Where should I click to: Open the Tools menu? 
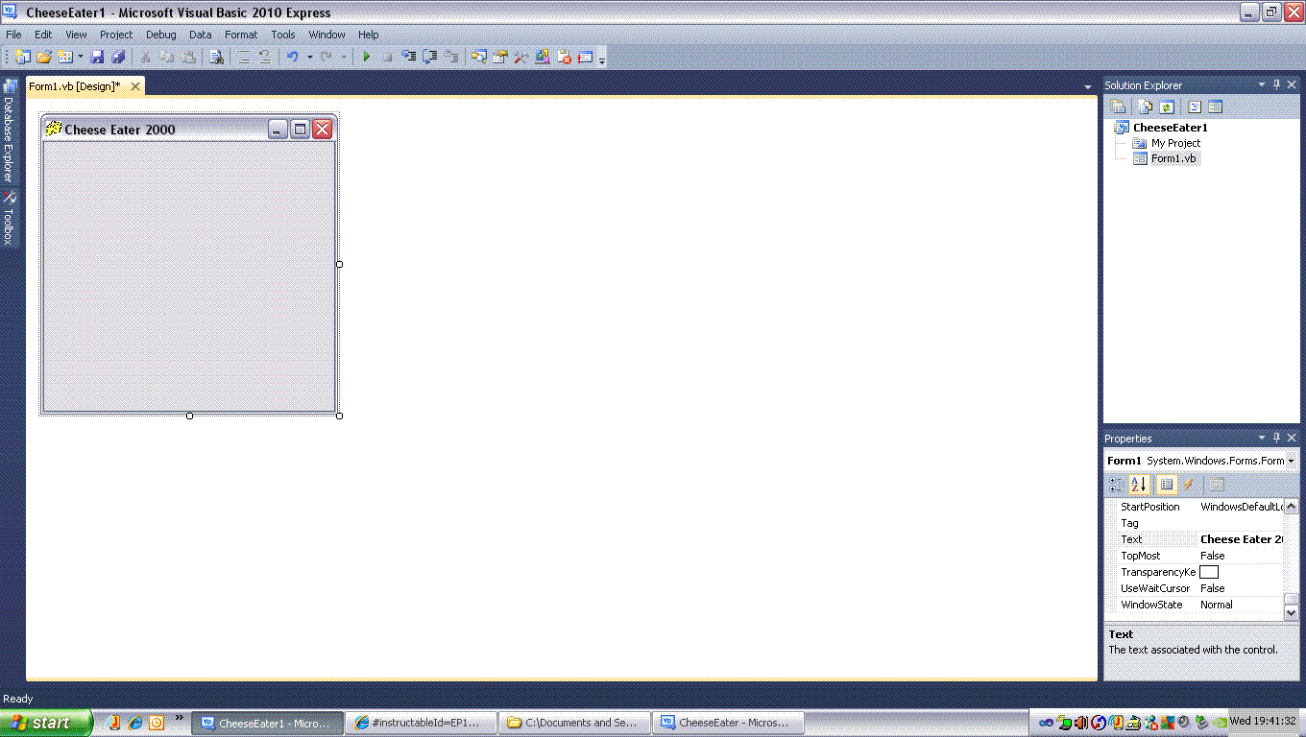pos(283,35)
